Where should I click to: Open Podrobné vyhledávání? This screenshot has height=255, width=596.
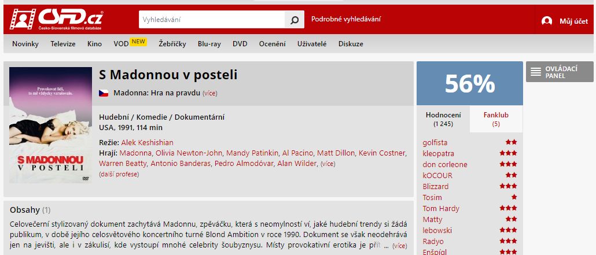346,19
